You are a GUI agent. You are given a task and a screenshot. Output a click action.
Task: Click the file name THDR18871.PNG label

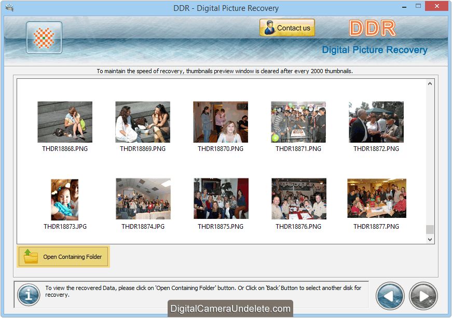coord(298,149)
